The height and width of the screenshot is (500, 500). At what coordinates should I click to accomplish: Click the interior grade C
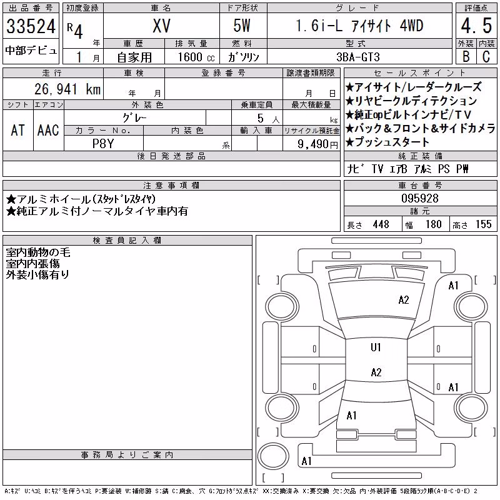[x=486, y=56]
